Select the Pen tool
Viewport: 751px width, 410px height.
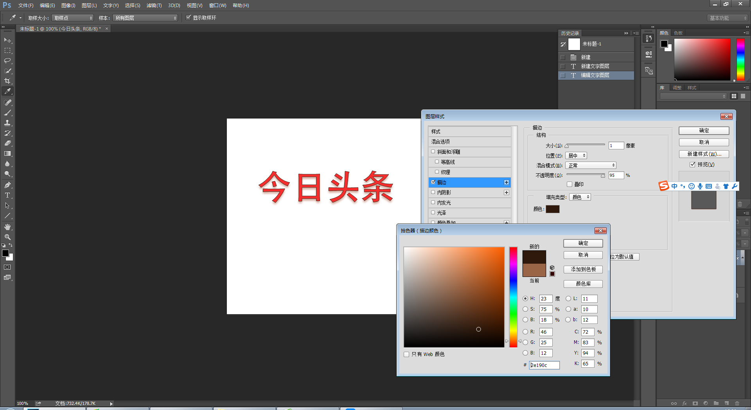[x=7, y=185]
